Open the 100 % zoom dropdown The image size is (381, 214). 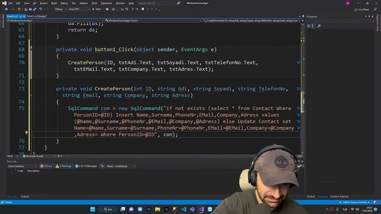click(12, 156)
